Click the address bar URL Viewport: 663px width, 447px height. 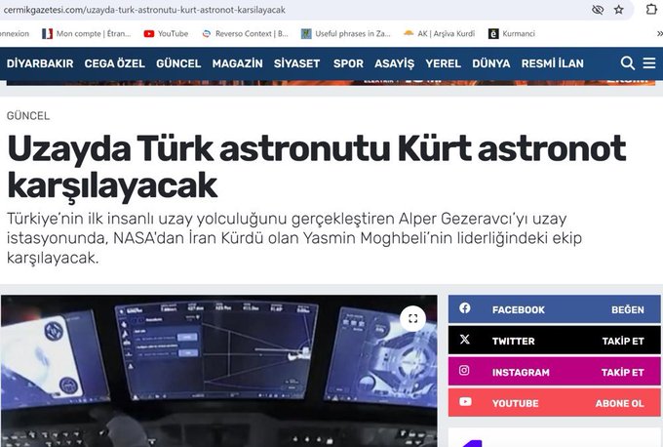click(x=144, y=10)
